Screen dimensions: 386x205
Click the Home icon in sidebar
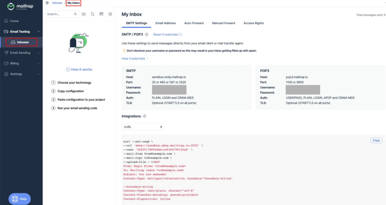click(x=6, y=21)
